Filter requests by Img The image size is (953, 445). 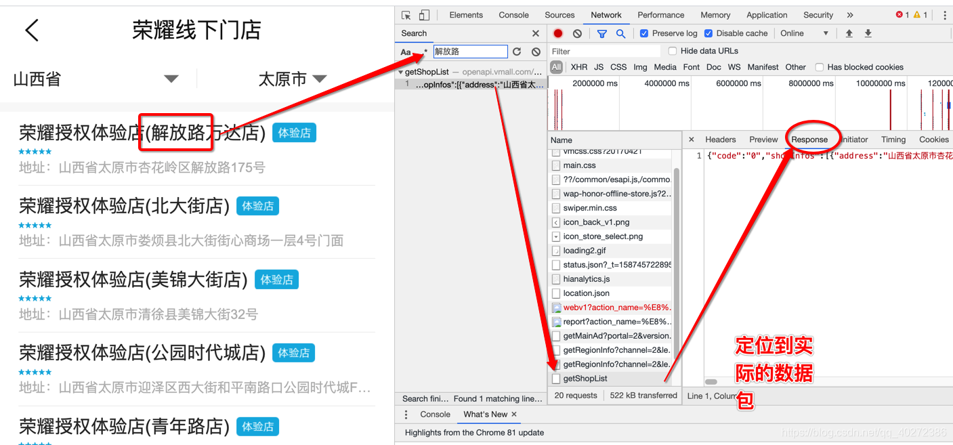tap(640, 67)
